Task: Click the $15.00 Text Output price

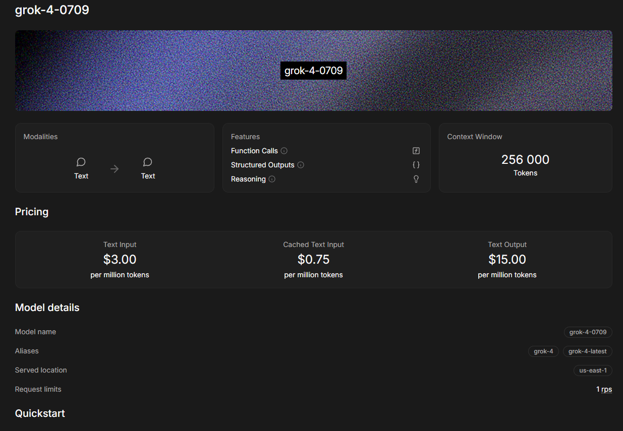Action: click(507, 260)
